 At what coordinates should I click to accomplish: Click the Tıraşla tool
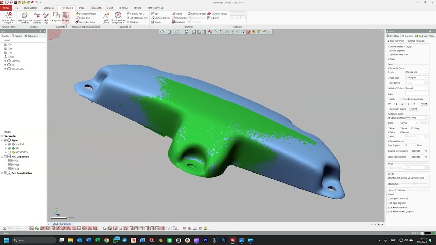pos(177,14)
